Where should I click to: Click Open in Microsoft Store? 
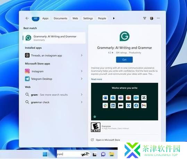[x=108, y=140]
